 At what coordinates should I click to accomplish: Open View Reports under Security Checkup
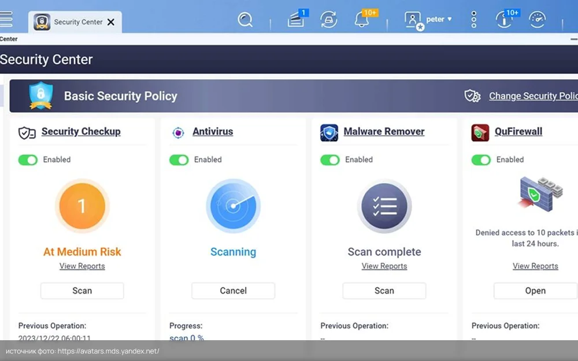click(82, 266)
